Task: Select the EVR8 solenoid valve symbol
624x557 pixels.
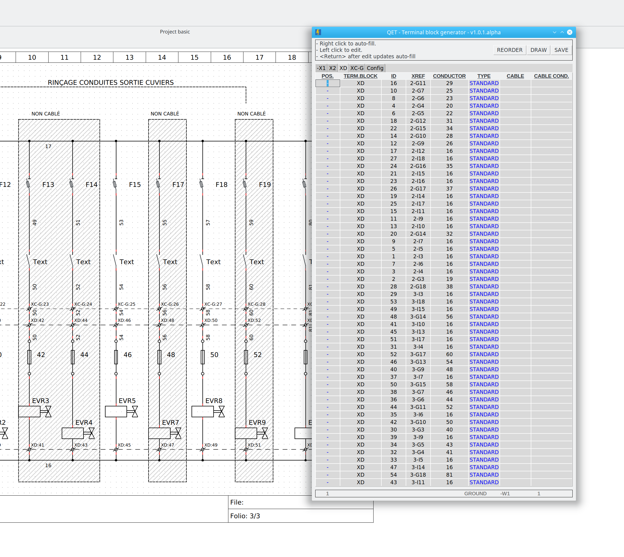Action: click(x=208, y=411)
